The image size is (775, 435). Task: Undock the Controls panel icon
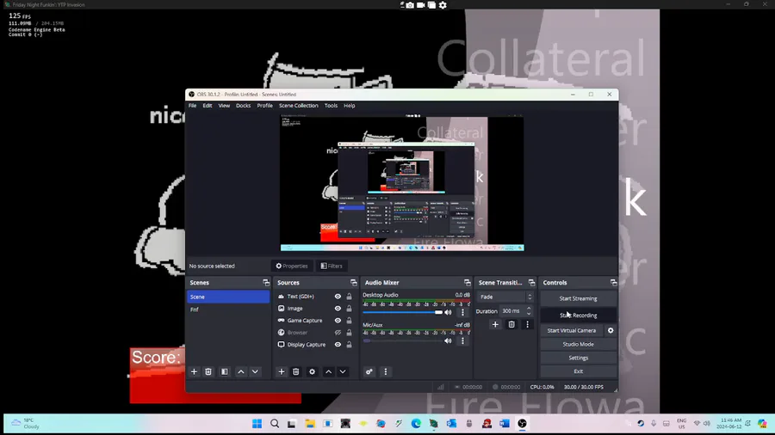point(613,283)
